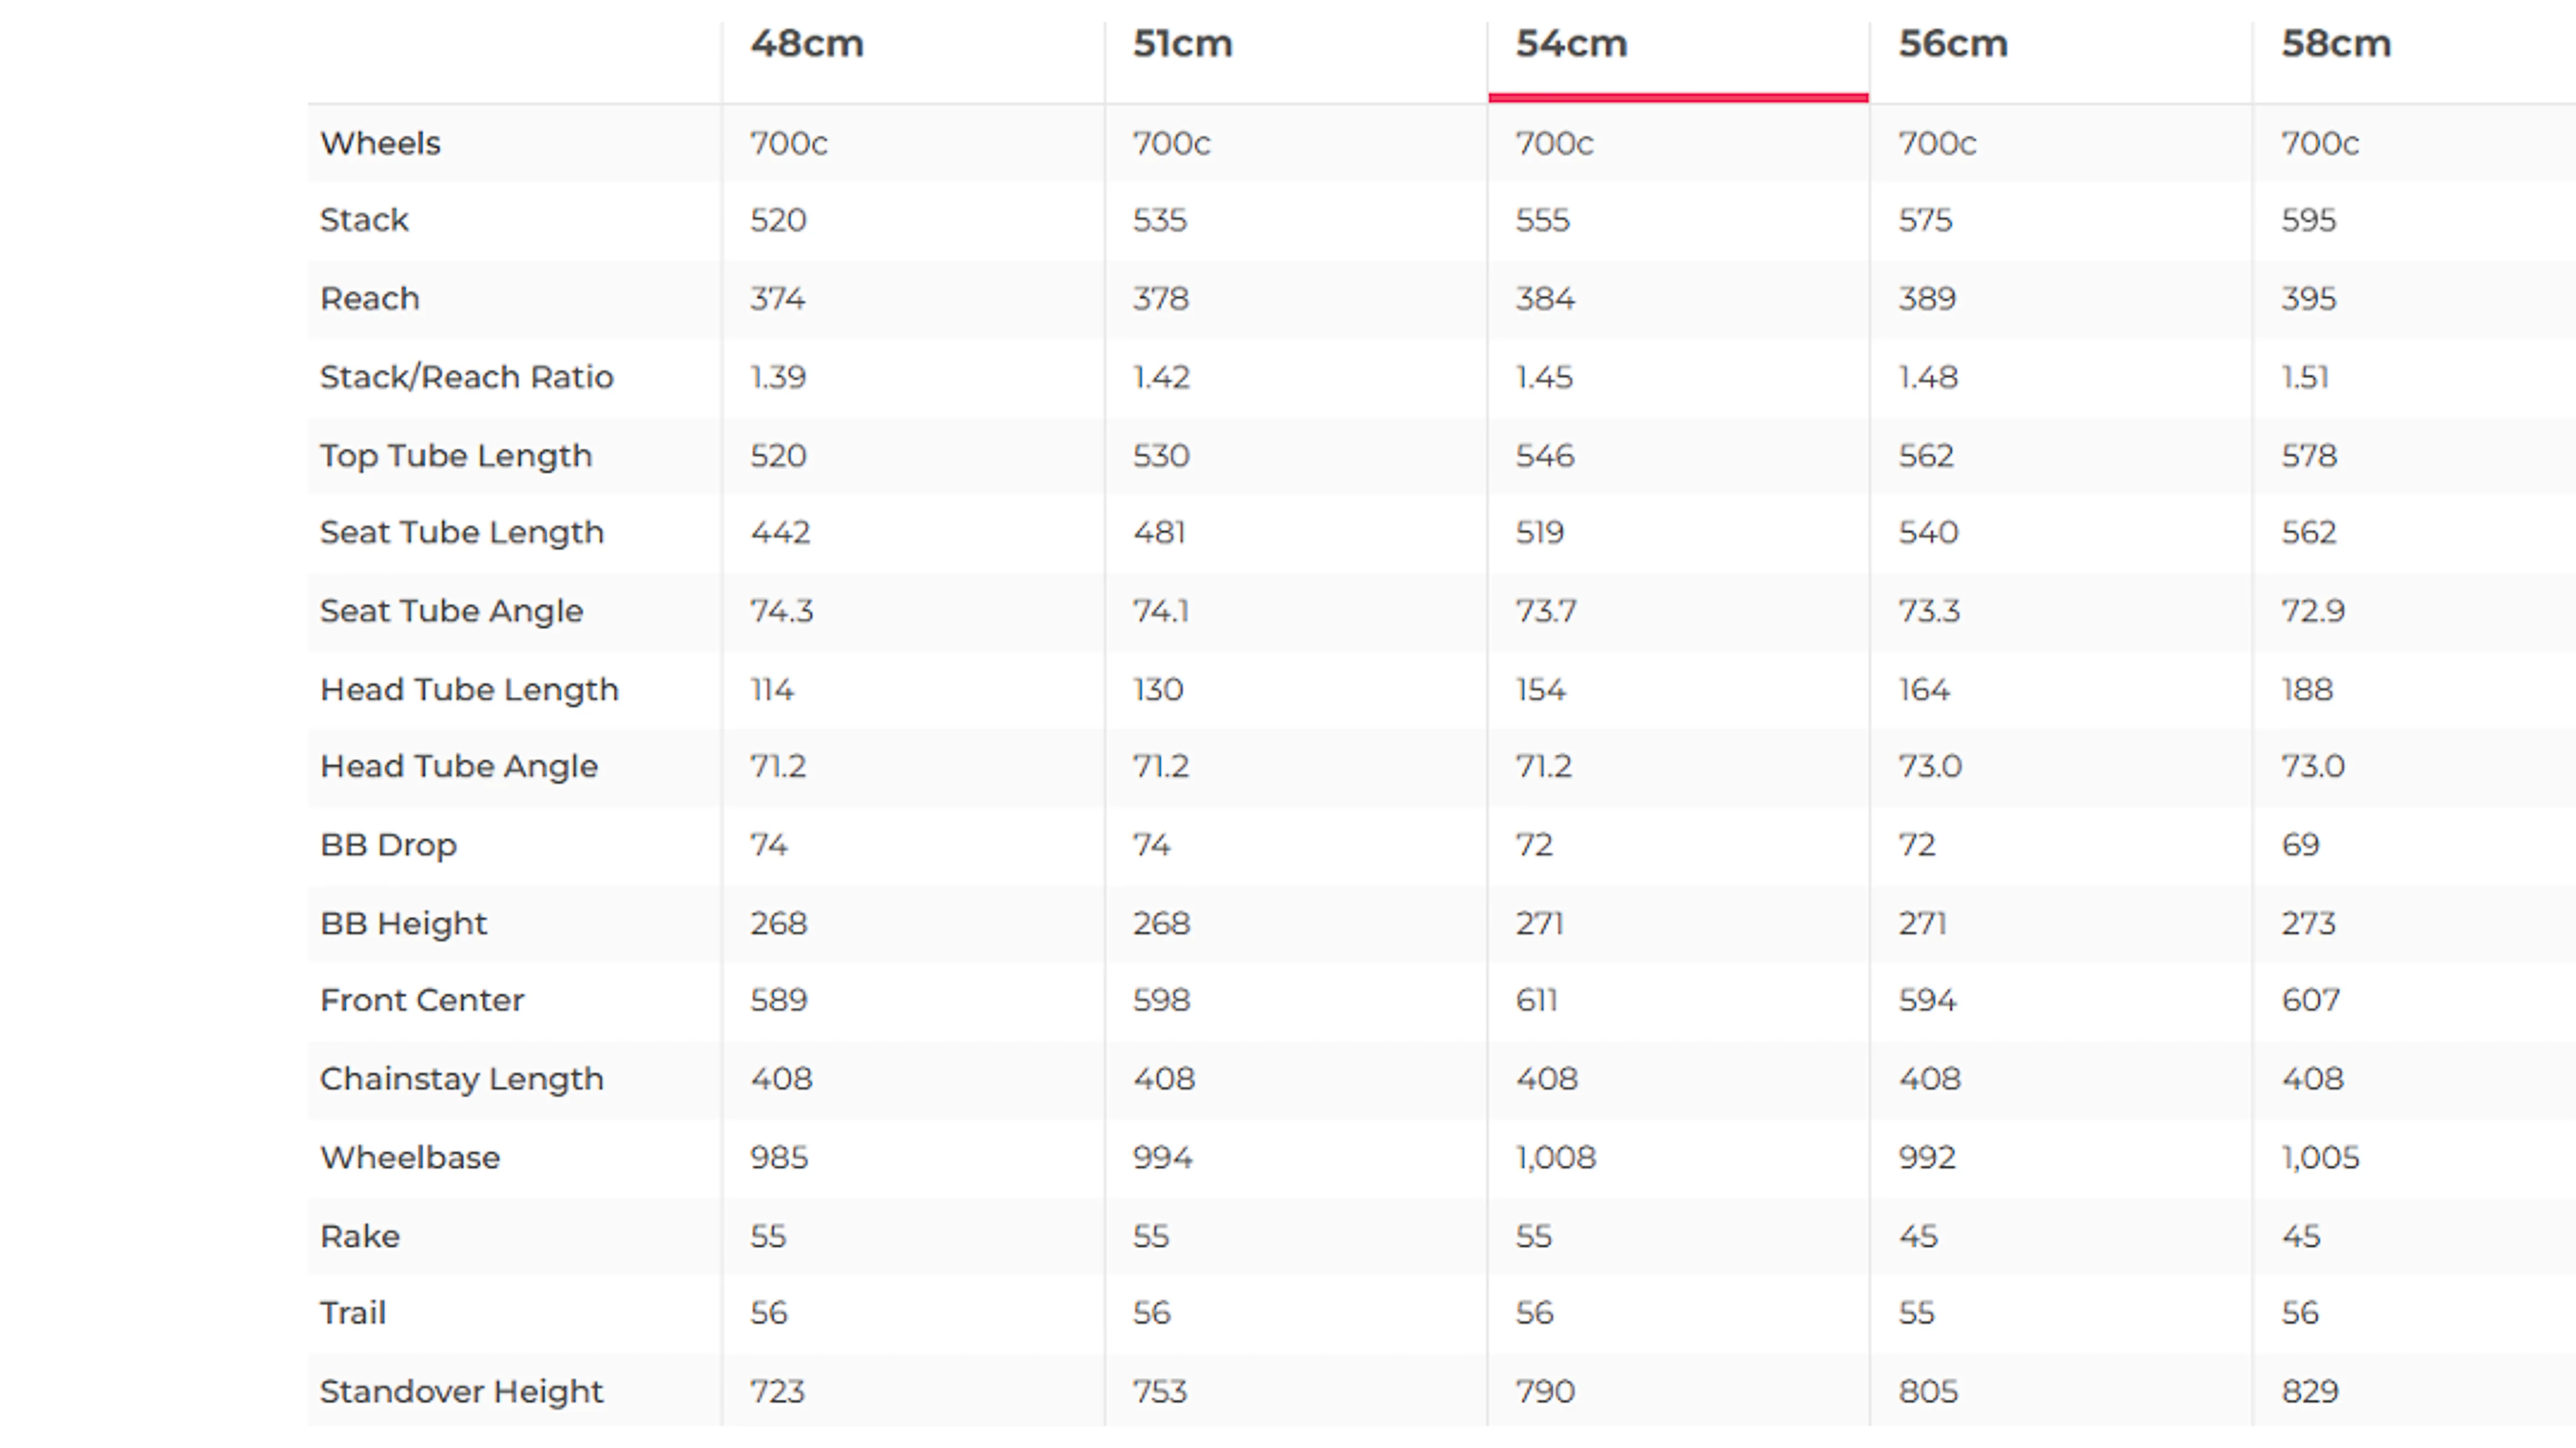2576x1448 pixels.
Task: Click the 829 standover value for 58cm
Action: coord(2310,1391)
